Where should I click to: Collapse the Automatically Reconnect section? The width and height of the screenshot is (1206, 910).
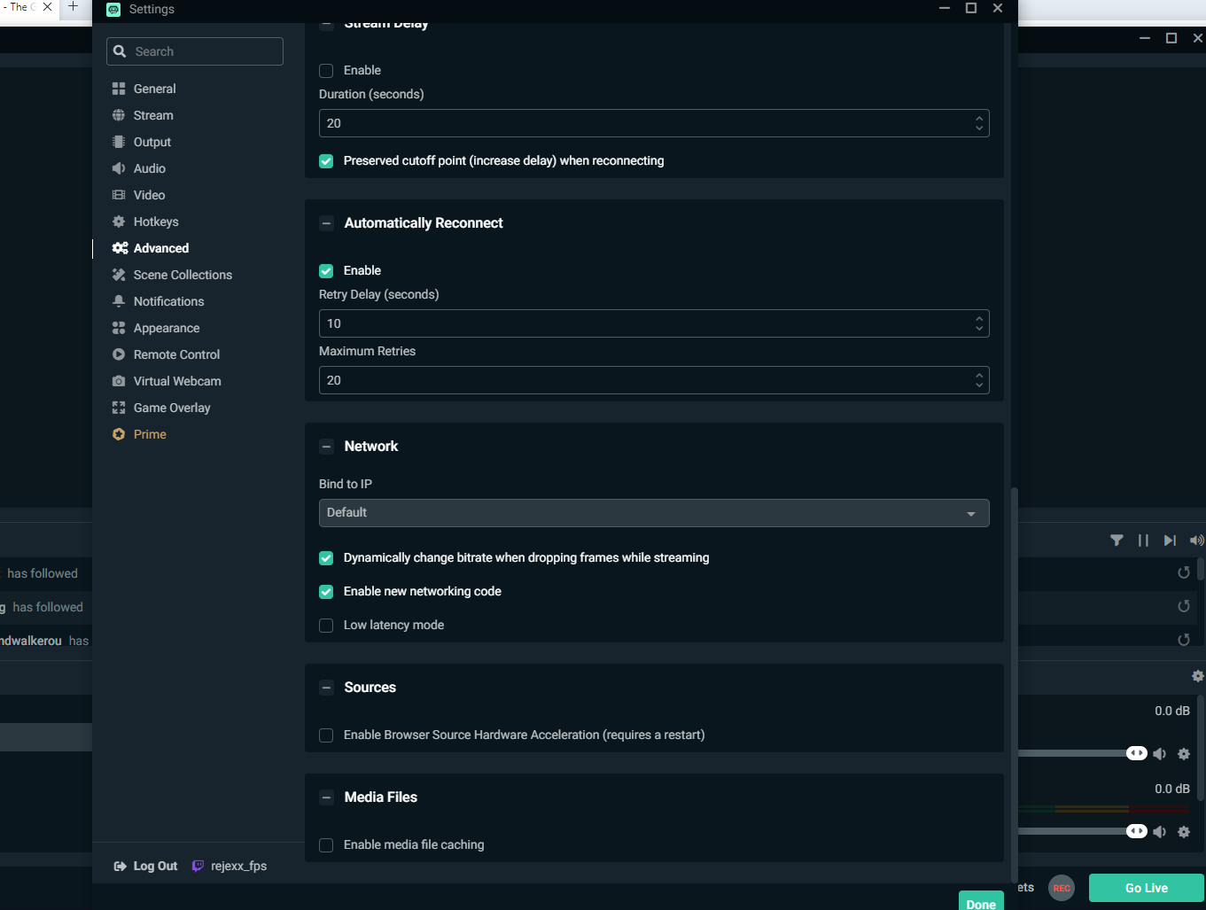326,223
